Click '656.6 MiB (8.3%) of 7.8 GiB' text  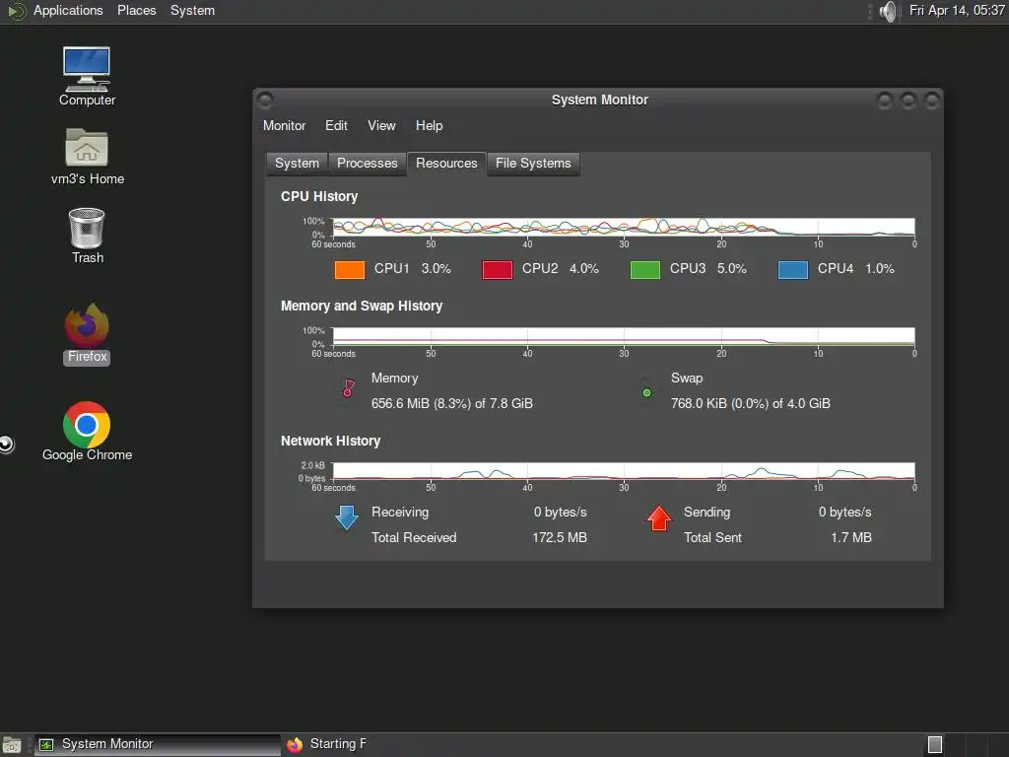pos(451,403)
